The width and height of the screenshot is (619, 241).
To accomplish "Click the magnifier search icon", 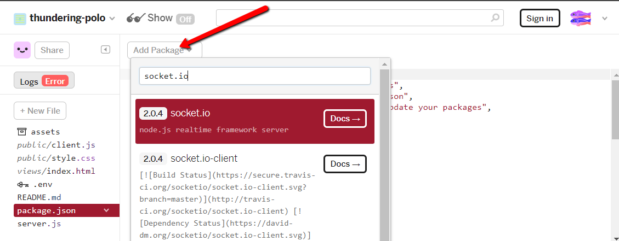I will click(495, 17).
